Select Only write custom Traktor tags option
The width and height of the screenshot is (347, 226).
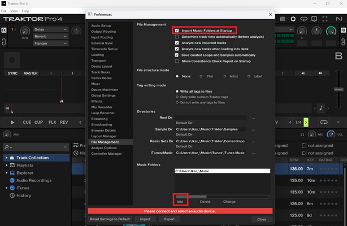[x=177, y=97]
